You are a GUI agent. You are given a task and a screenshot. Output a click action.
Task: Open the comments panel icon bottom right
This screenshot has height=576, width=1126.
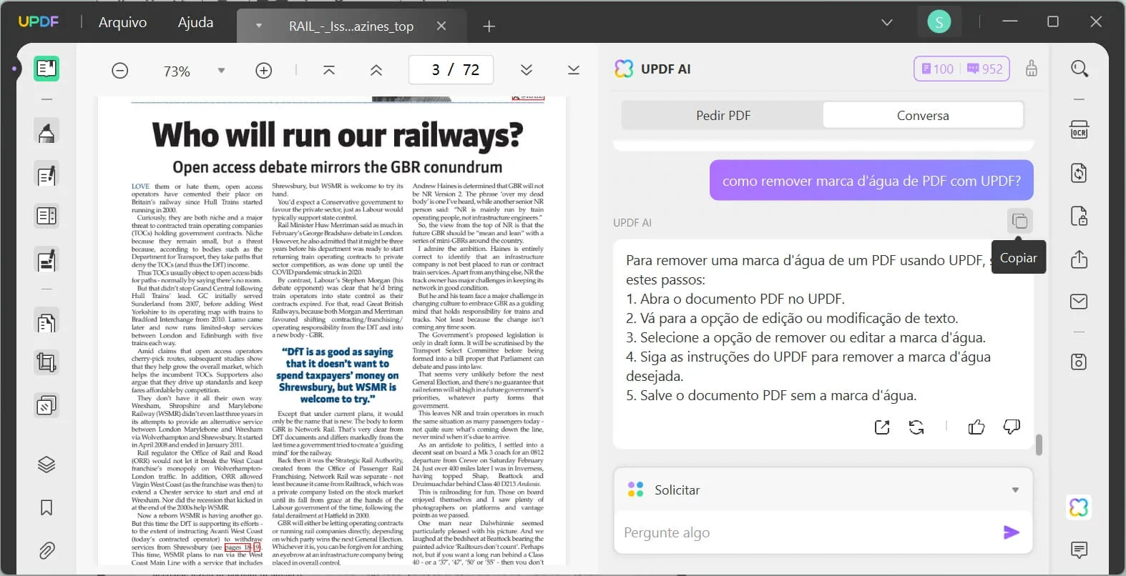click(1079, 550)
